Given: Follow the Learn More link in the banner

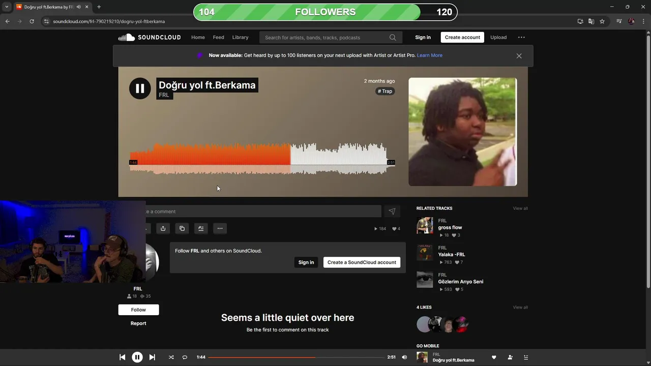Looking at the screenshot, I should pos(430,55).
